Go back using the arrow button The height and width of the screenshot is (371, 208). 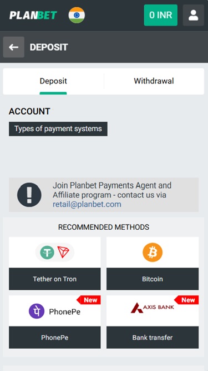pos(14,47)
